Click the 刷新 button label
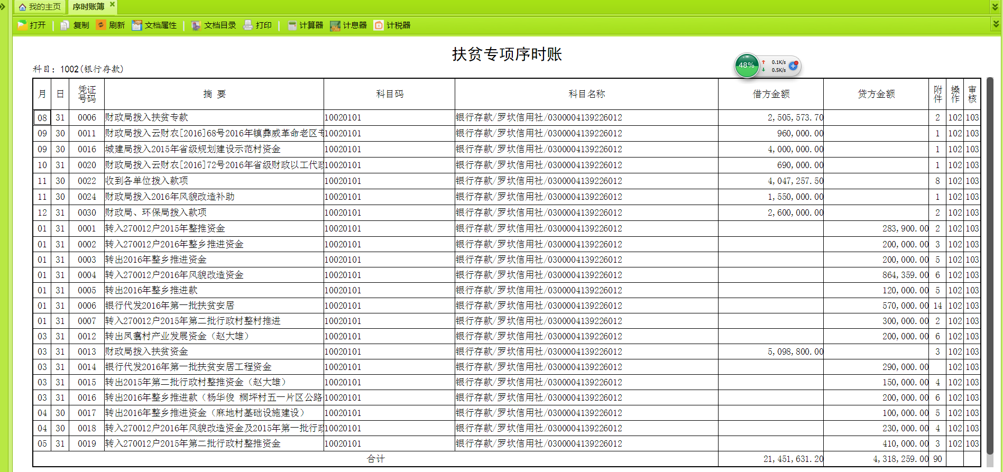Image resolution: width=1003 pixels, height=472 pixels. (117, 25)
